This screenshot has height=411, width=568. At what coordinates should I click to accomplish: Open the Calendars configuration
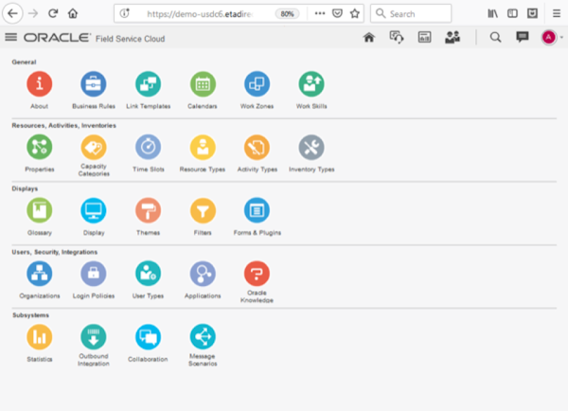click(x=203, y=84)
